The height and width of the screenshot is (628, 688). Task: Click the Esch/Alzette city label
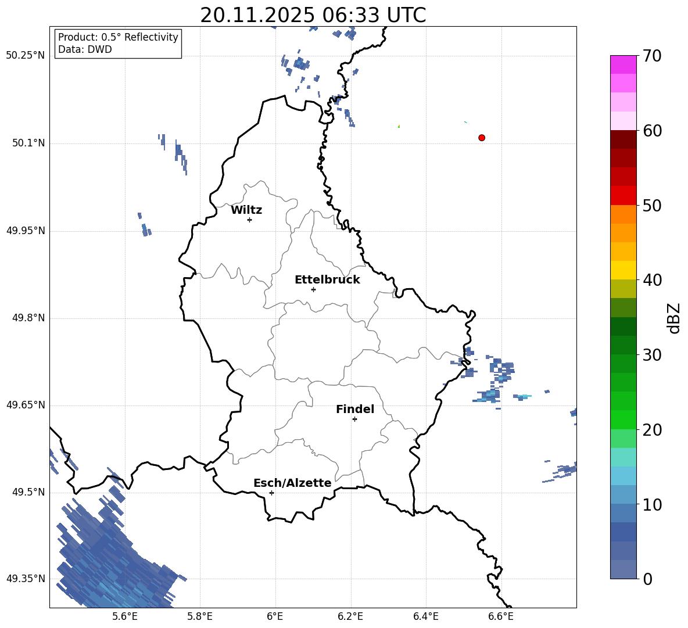pos(292,483)
